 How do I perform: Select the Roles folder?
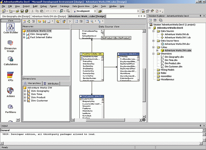click(163, 73)
